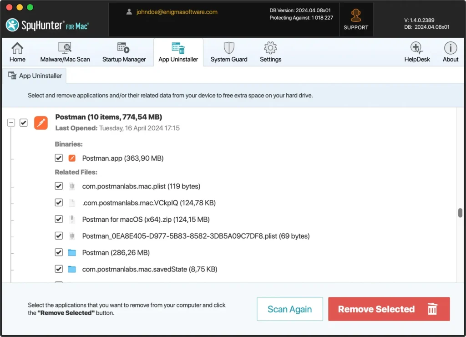Select .com.postmanlabs.mac.VCkplQ (124,78 KB) text
Image resolution: width=466 pixels, height=337 pixels.
click(x=149, y=203)
